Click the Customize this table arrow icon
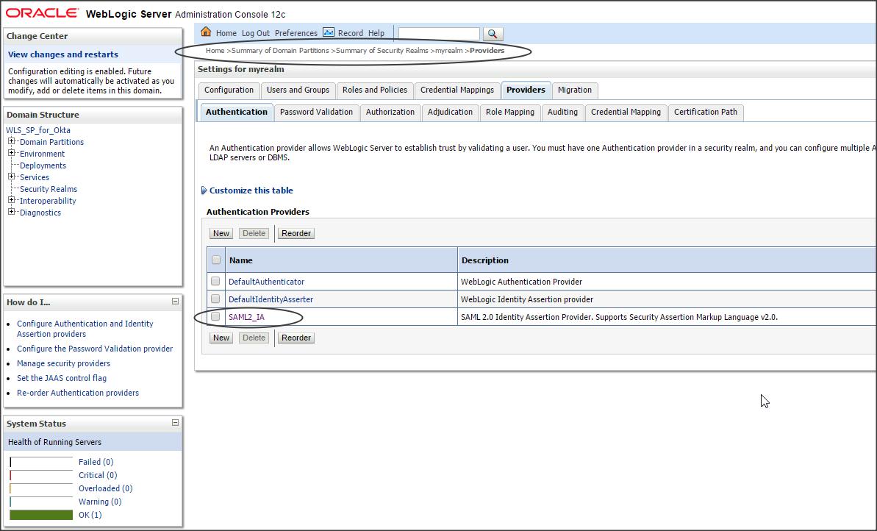Image resolution: width=877 pixels, height=531 pixels. (204, 190)
